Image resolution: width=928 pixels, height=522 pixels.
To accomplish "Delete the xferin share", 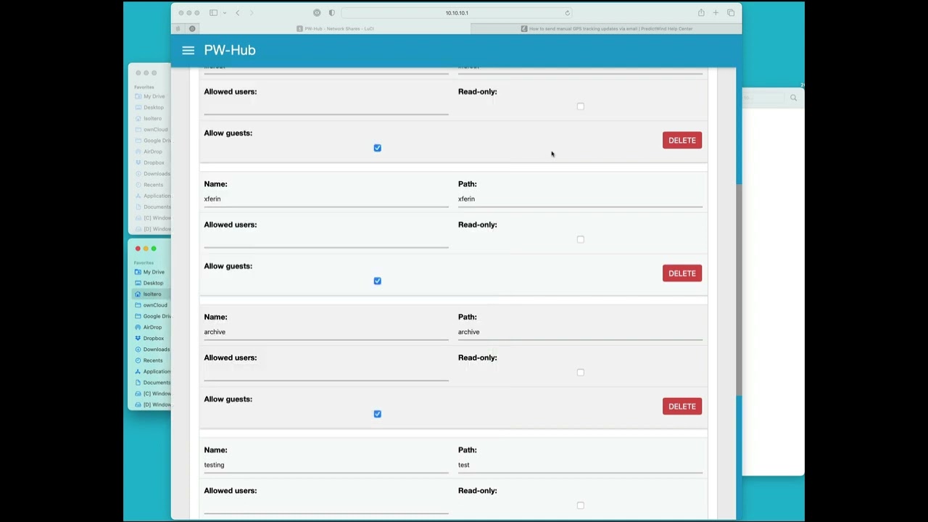I will pyautogui.click(x=681, y=273).
